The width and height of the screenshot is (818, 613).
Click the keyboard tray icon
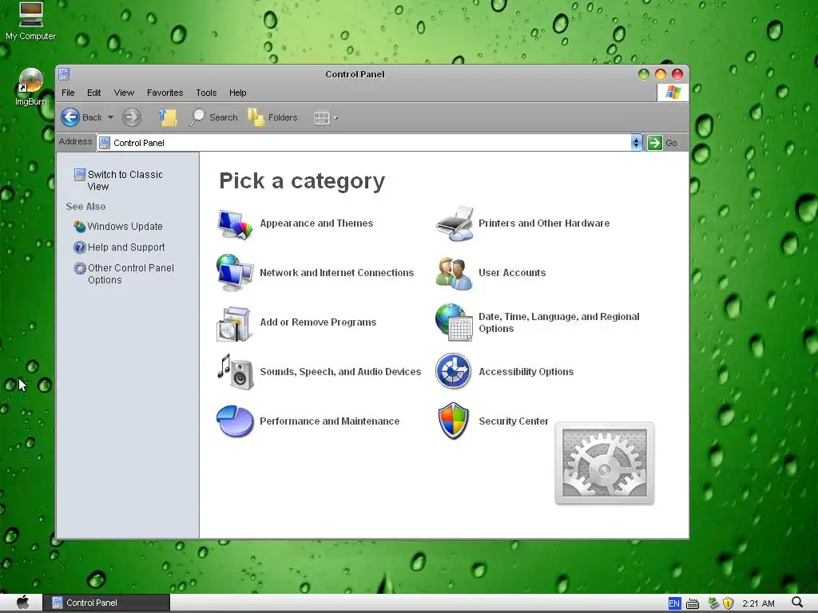click(693, 603)
